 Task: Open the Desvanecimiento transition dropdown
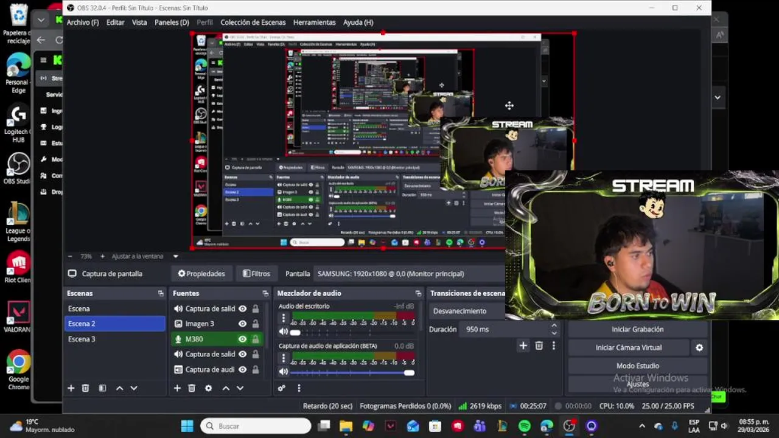coord(468,311)
